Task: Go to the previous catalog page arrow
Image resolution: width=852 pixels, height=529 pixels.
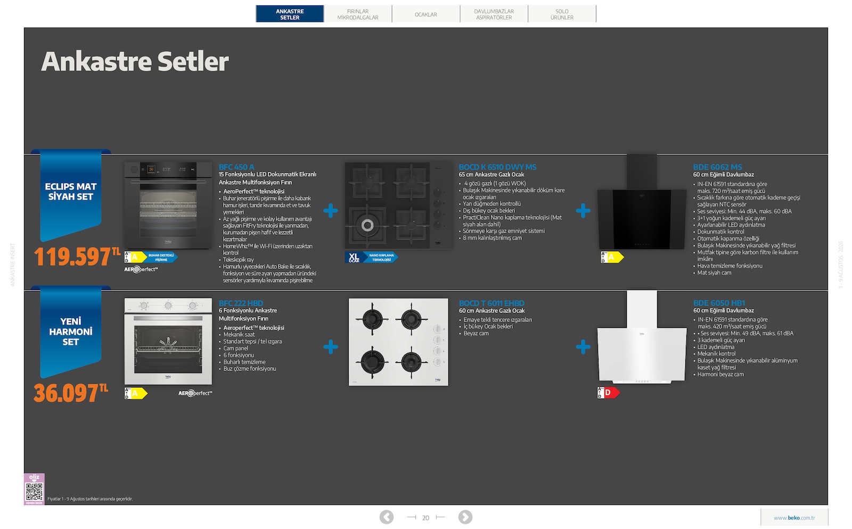Action: 387,517
